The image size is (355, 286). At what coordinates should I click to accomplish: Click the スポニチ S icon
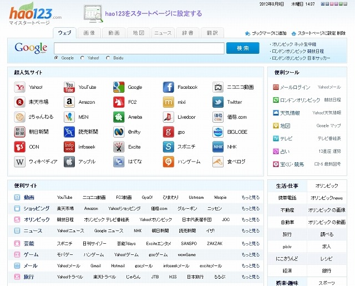click(x=169, y=147)
